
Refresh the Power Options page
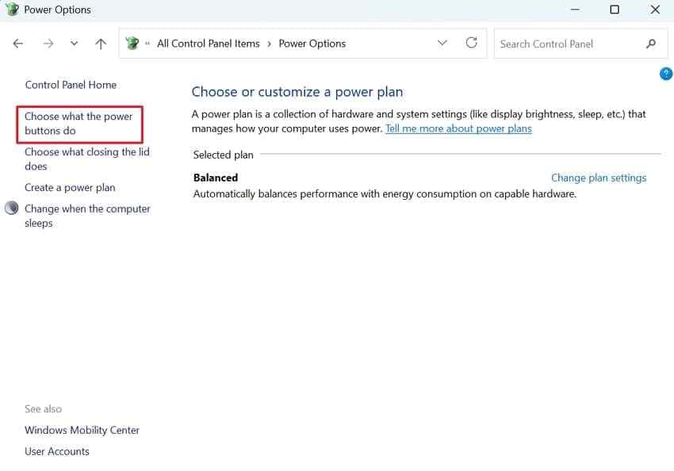tap(472, 43)
